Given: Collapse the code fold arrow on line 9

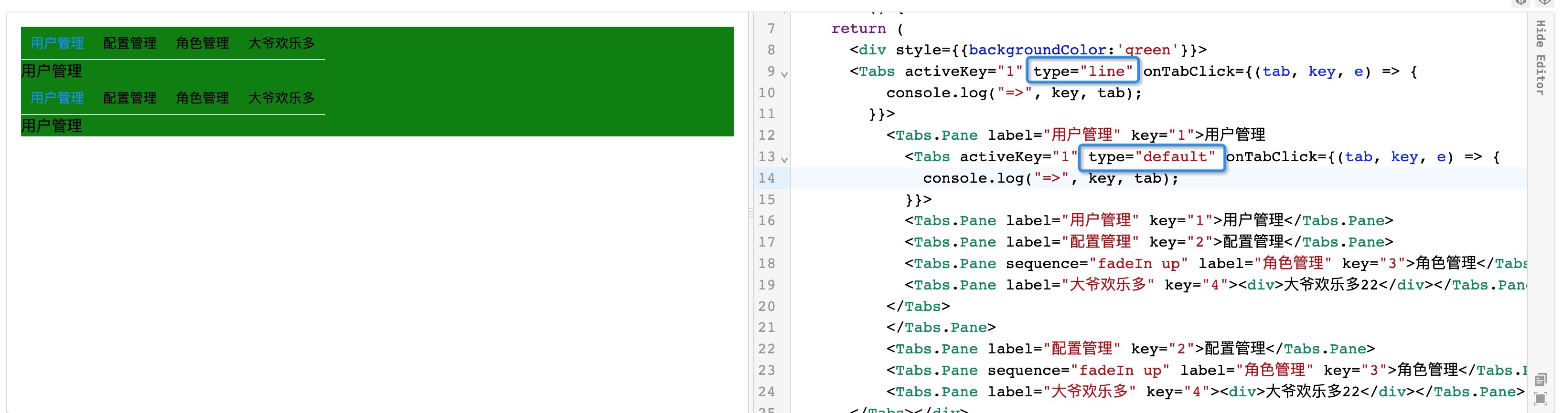Looking at the screenshot, I should (x=784, y=74).
